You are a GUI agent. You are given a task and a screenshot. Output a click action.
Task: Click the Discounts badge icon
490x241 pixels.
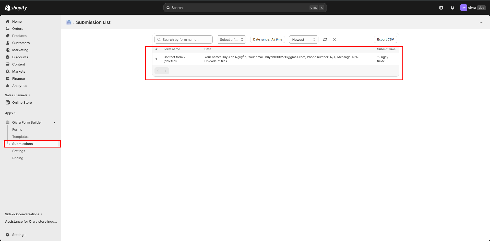pos(8,57)
